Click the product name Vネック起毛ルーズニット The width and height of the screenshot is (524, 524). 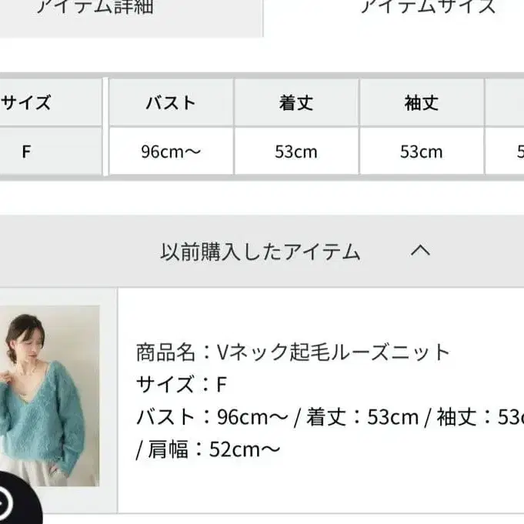(333, 352)
